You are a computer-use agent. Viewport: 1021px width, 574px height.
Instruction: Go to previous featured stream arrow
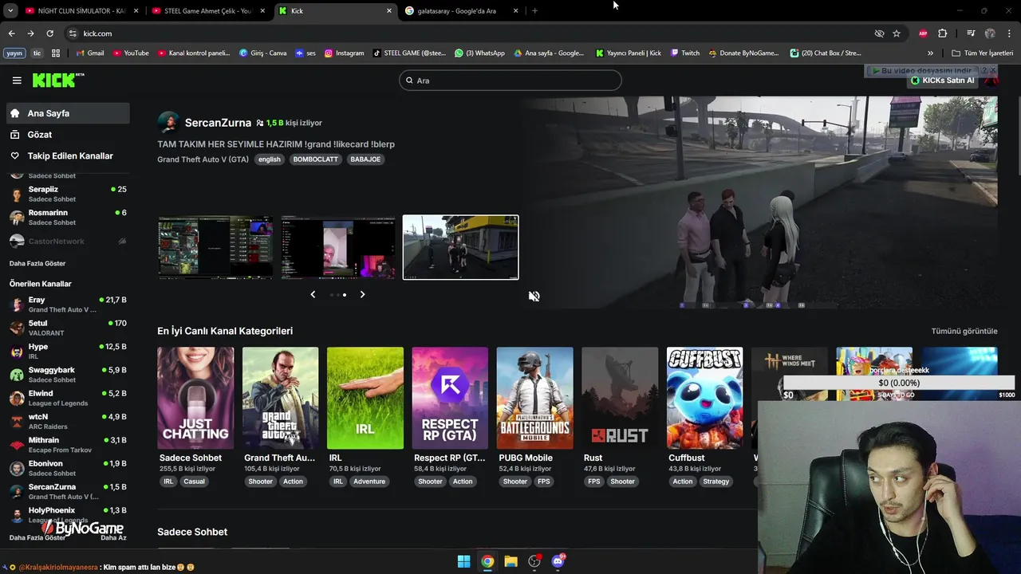pyautogui.click(x=313, y=294)
